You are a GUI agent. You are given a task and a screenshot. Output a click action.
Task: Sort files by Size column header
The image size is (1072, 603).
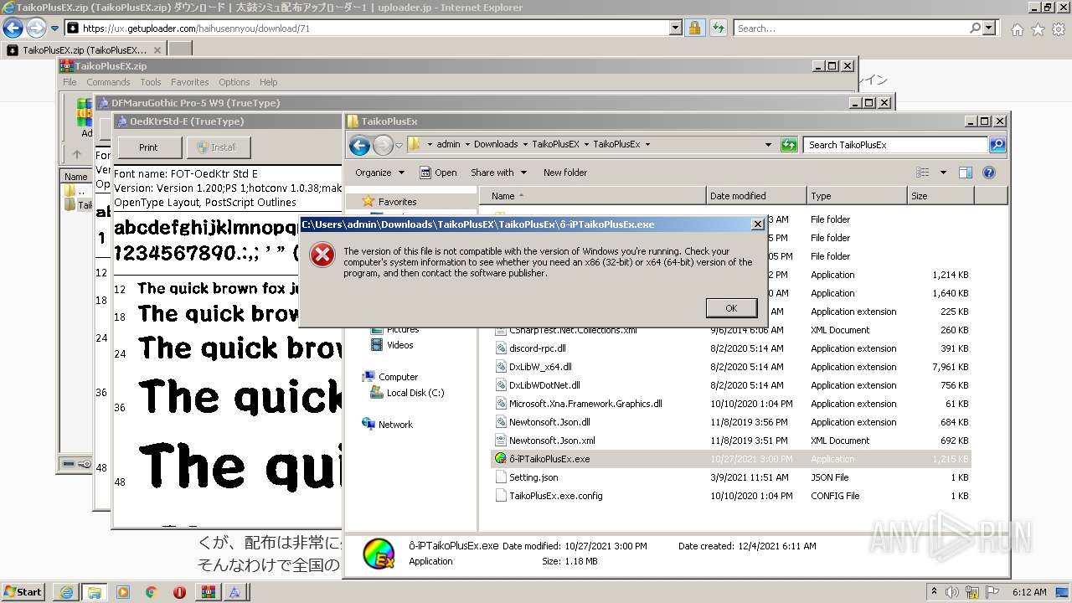click(x=941, y=196)
